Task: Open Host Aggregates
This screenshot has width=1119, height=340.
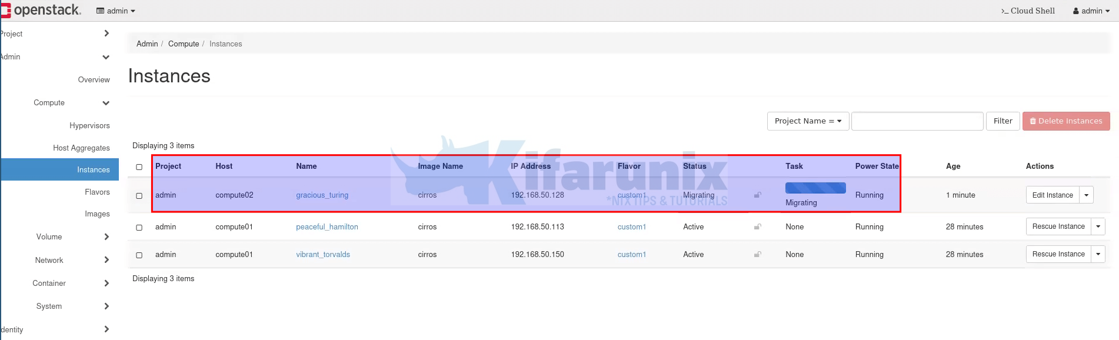Action: 81,148
